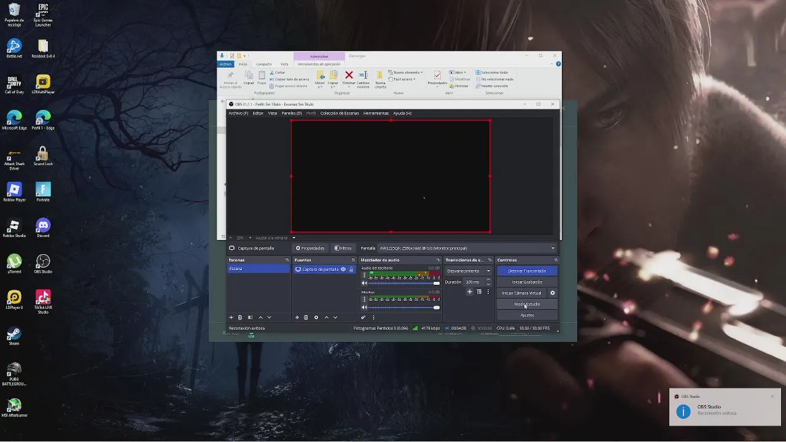Toggle lock on Captura de pantalla source
The image size is (786, 442).
tap(351, 269)
